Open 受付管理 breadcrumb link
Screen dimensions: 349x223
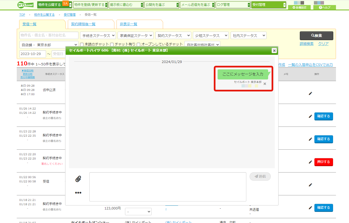tap(70, 15)
